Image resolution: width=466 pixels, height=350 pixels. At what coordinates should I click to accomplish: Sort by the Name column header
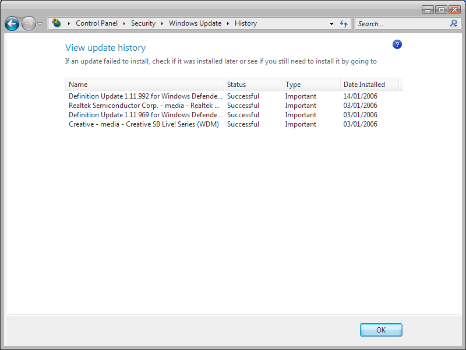(x=144, y=85)
